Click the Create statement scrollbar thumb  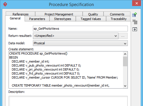125,61
